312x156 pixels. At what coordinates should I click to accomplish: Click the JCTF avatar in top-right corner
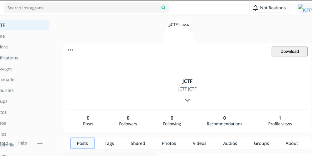pos(305,8)
